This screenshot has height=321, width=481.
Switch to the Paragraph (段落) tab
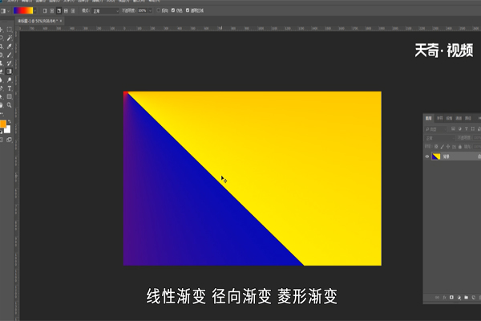tap(450, 118)
